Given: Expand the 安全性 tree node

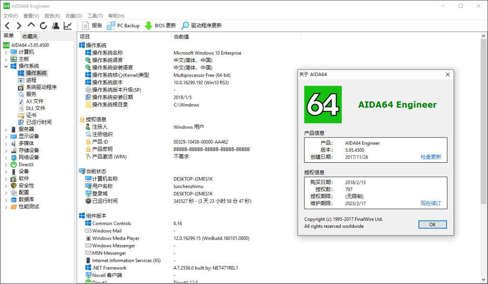Looking at the screenshot, I should tap(6, 186).
